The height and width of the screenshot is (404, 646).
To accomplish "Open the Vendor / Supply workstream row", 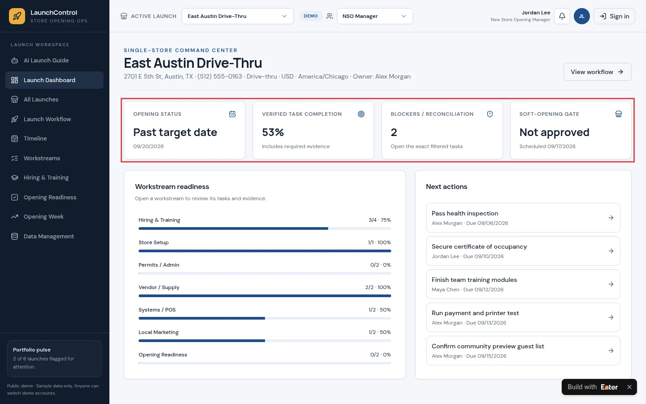I will click(x=265, y=291).
